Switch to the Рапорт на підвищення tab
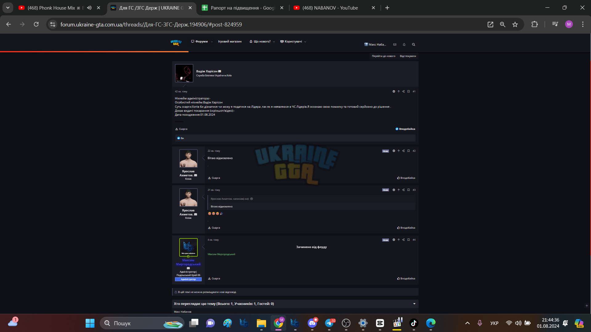Screen dimensions: 591x332 [x=243, y=8]
